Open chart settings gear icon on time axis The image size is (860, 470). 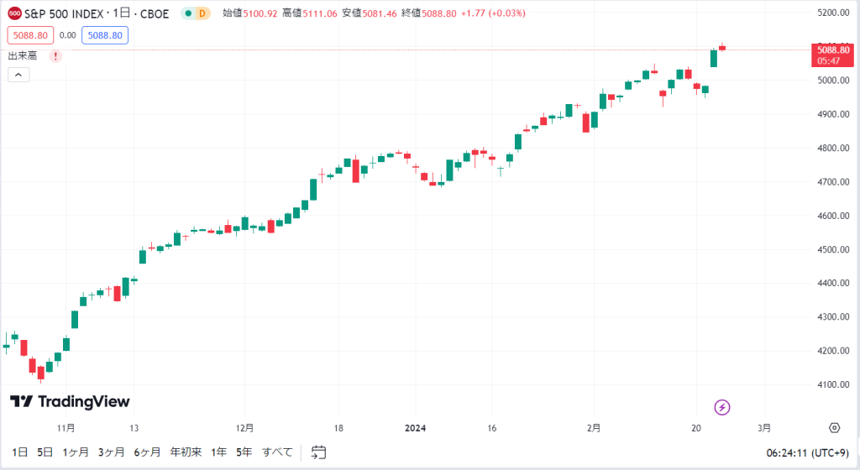click(x=834, y=428)
